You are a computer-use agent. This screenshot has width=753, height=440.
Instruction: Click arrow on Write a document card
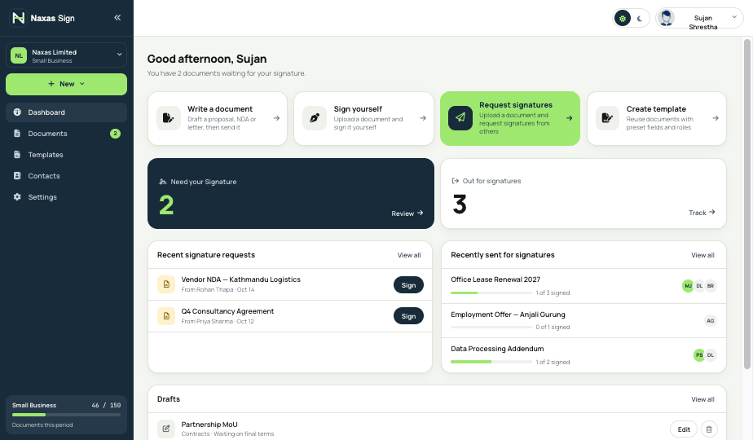click(276, 118)
